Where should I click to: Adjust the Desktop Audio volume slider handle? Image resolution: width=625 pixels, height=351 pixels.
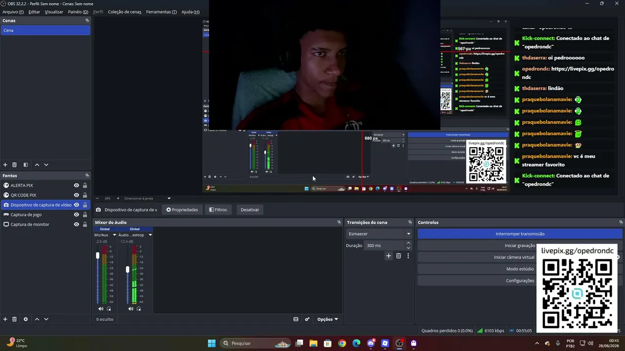(x=127, y=269)
